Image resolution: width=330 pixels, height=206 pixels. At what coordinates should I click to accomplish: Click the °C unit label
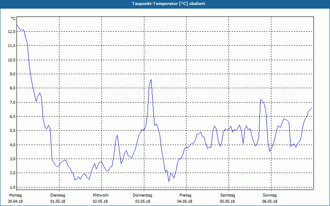click(13, 19)
